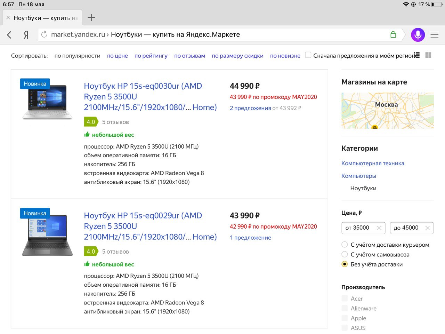This screenshot has height=334, width=445.
Task: Open '5 отзывов' of HP eq0029ur
Action: [115, 252]
